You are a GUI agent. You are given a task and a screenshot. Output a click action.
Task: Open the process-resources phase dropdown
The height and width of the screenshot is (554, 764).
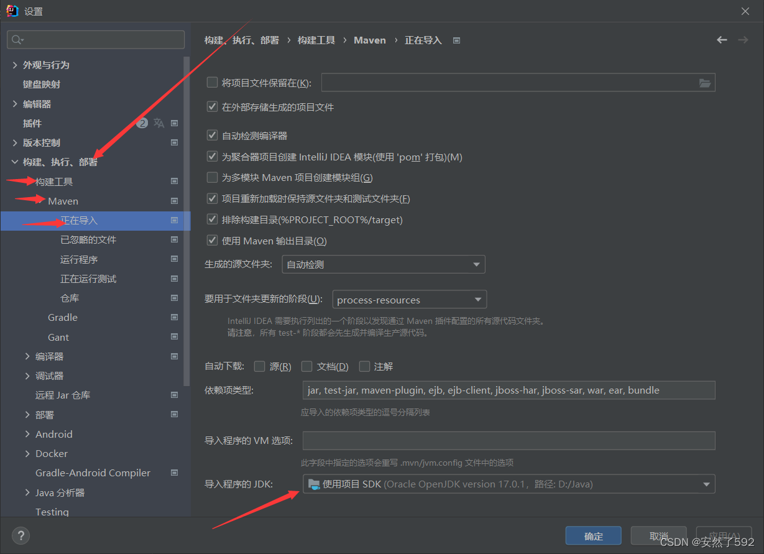[x=410, y=300]
